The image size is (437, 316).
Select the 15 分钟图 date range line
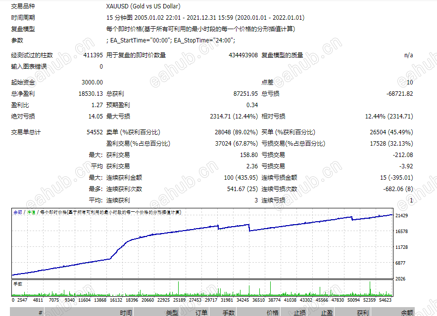pyautogui.click(x=205, y=17)
